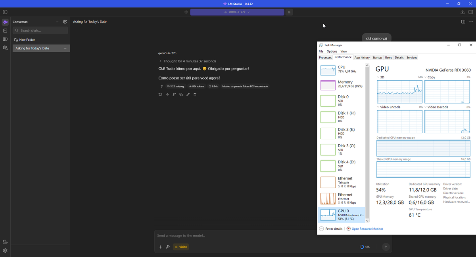Viewport: 476px width, 257px height.
Task: Switch to the App history tab
Action: (362, 57)
